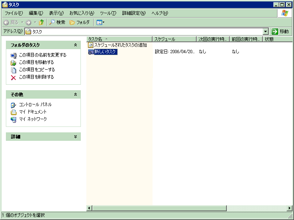The height and width of the screenshot is (220, 294).
Task: Open the 編集(E) menu
Action: click(x=36, y=13)
